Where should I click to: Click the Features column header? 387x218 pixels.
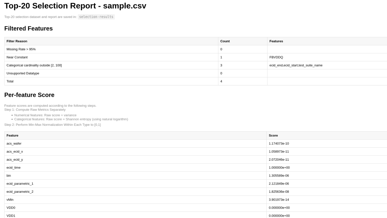pos(276,41)
